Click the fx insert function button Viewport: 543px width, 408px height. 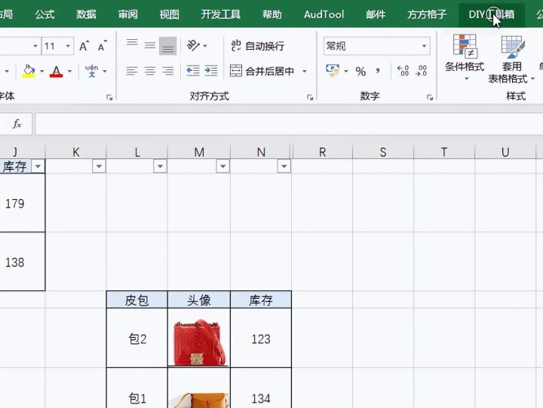[x=17, y=124]
